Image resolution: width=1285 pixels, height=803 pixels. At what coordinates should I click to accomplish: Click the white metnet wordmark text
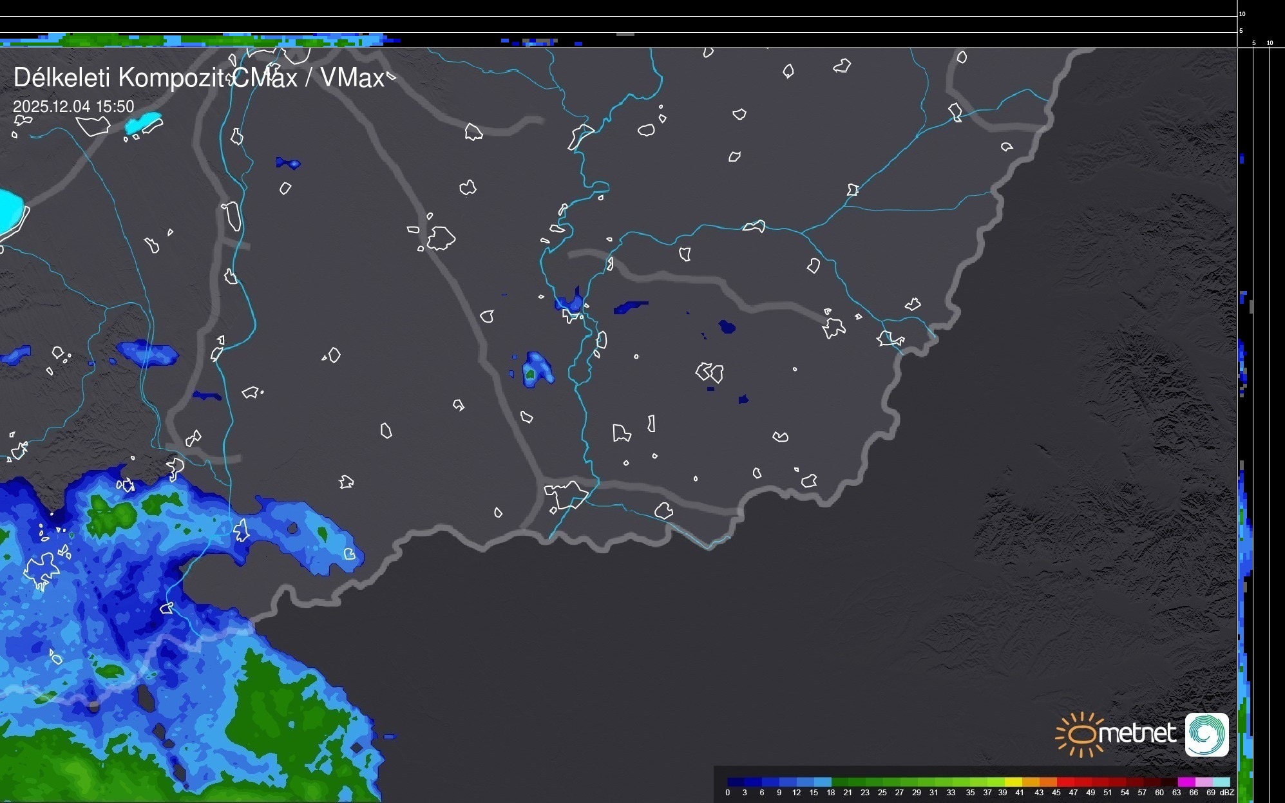click(1137, 734)
